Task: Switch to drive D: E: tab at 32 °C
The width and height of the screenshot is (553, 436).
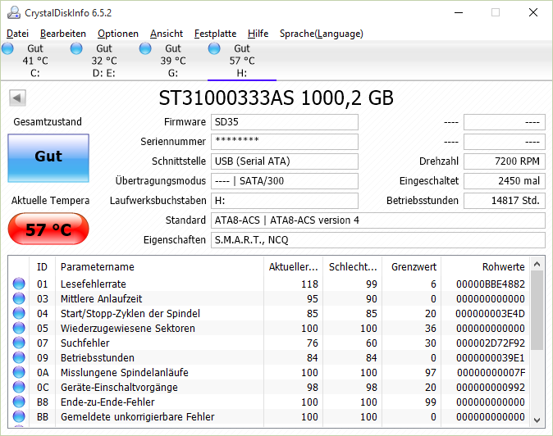Action: click(103, 61)
